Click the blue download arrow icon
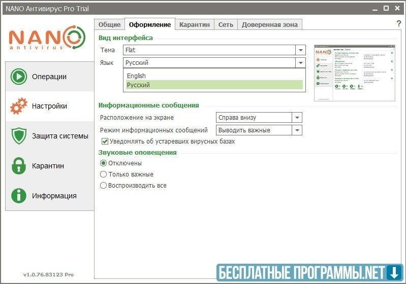Viewport: 406px width, 284px height. click(394, 273)
